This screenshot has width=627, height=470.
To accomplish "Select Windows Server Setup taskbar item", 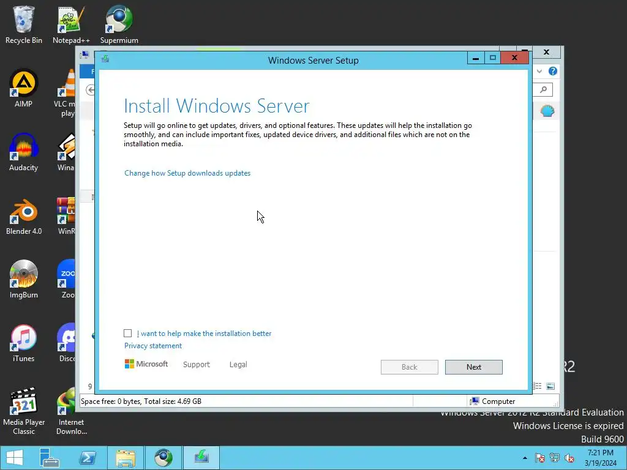I will coord(201,458).
